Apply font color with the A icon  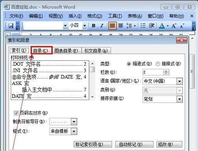pyautogui.click(x=162, y=26)
